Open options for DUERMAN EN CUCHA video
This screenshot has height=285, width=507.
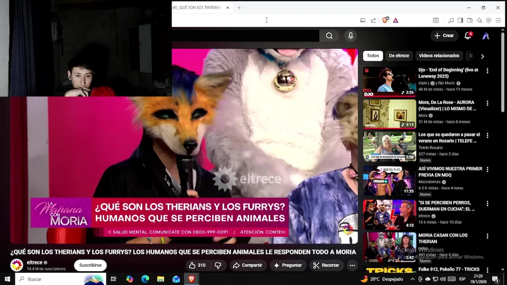(x=488, y=203)
